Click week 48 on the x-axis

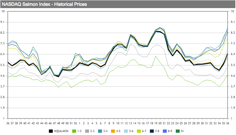(x=59, y=123)
